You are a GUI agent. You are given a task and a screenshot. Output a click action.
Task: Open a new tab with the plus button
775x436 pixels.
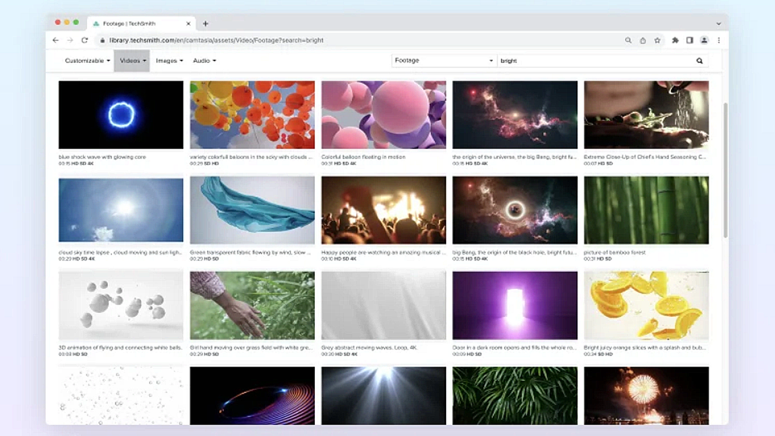tap(205, 24)
